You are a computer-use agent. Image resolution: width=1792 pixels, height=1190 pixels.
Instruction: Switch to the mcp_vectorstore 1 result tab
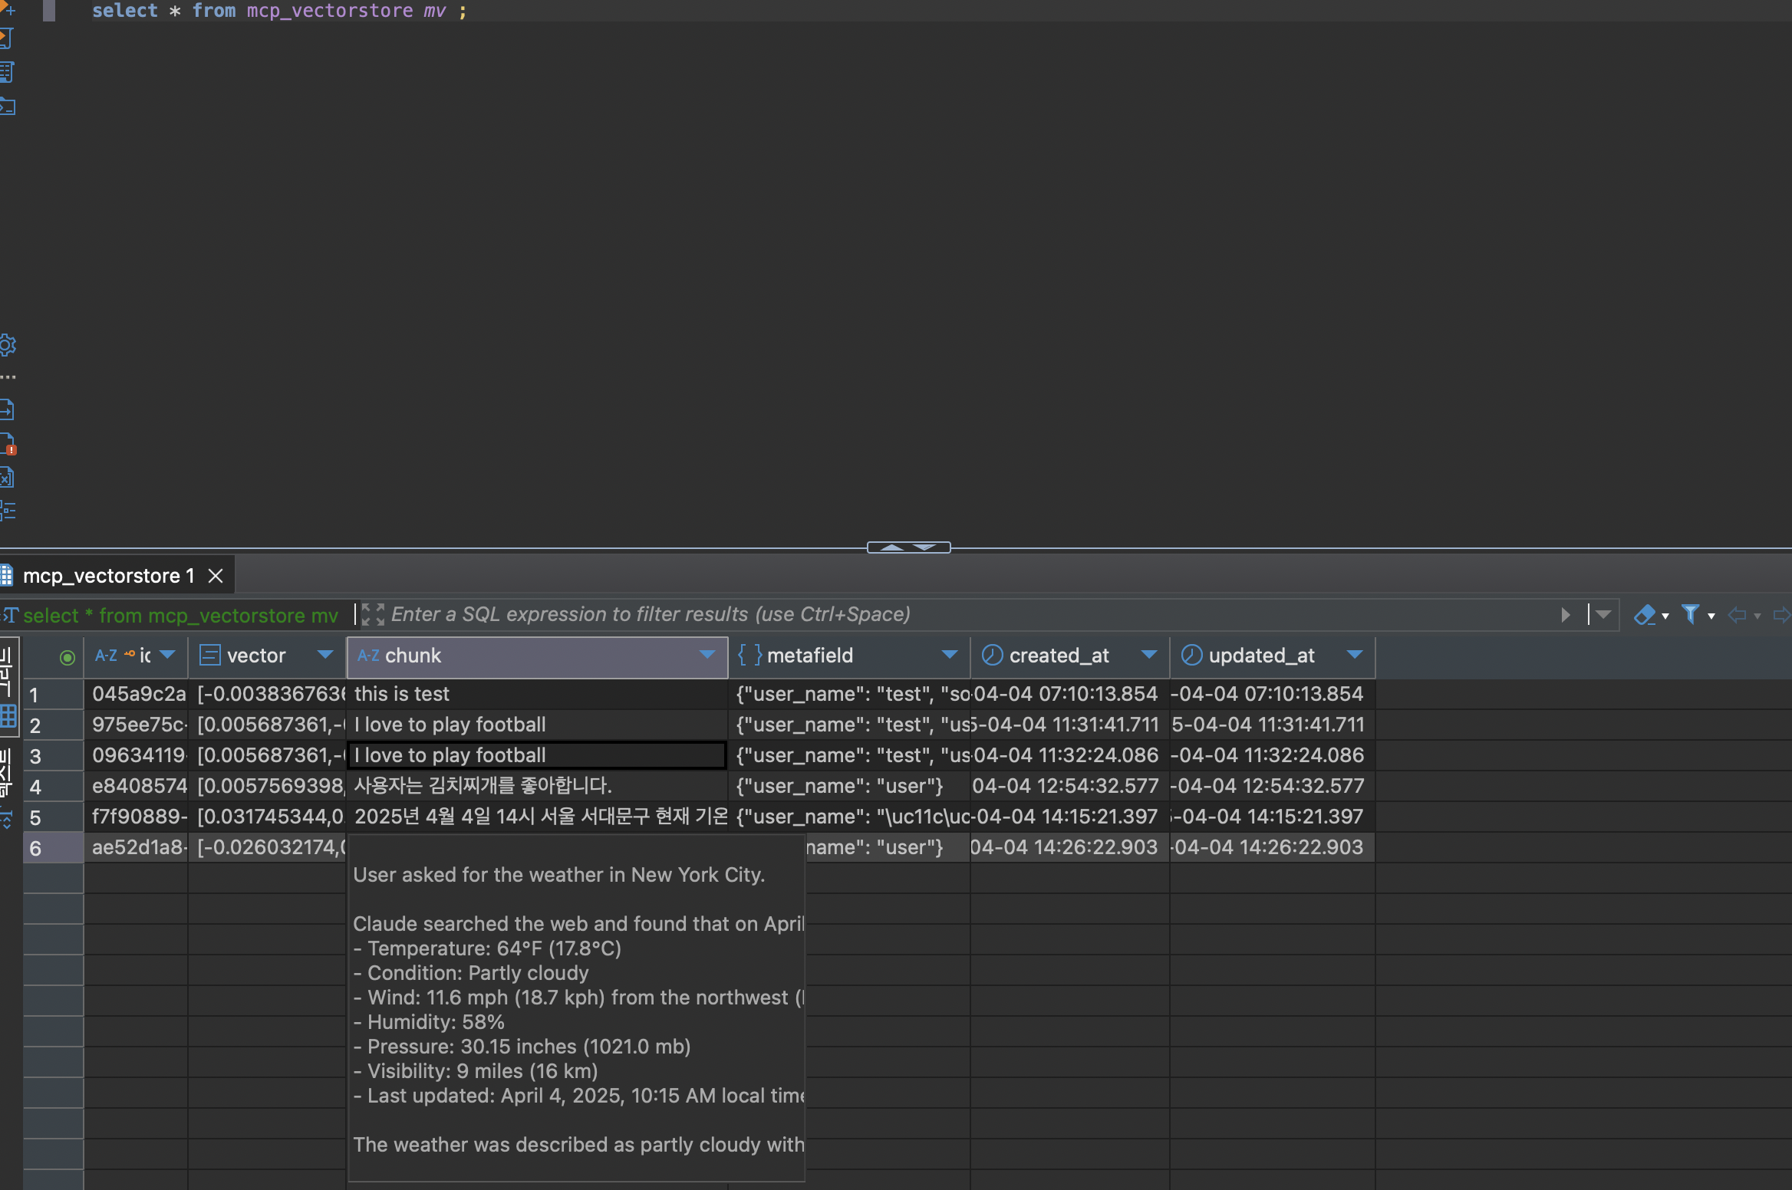pyautogui.click(x=108, y=576)
